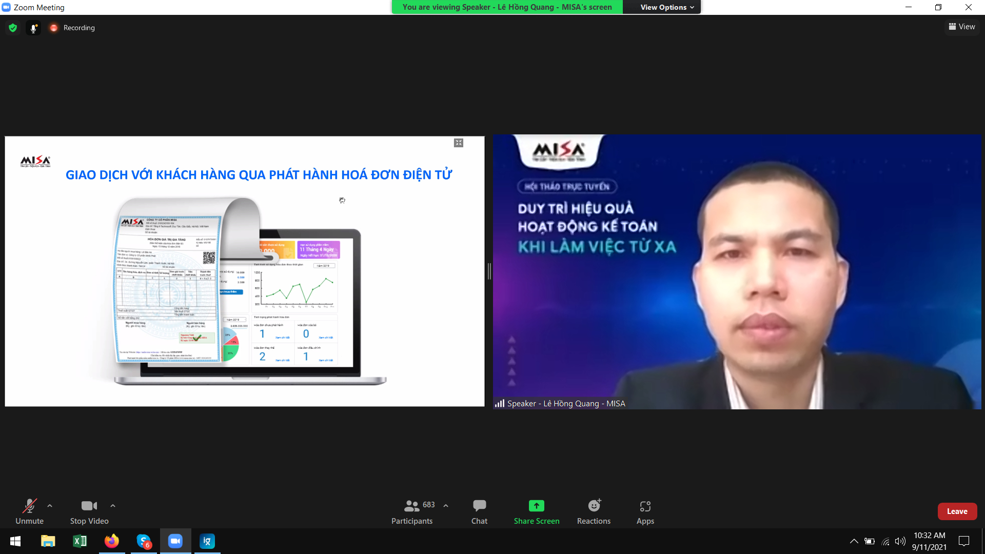This screenshot has width=985, height=554.
Task: Click the speaker's video thumbnail
Action: coord(737,272)
